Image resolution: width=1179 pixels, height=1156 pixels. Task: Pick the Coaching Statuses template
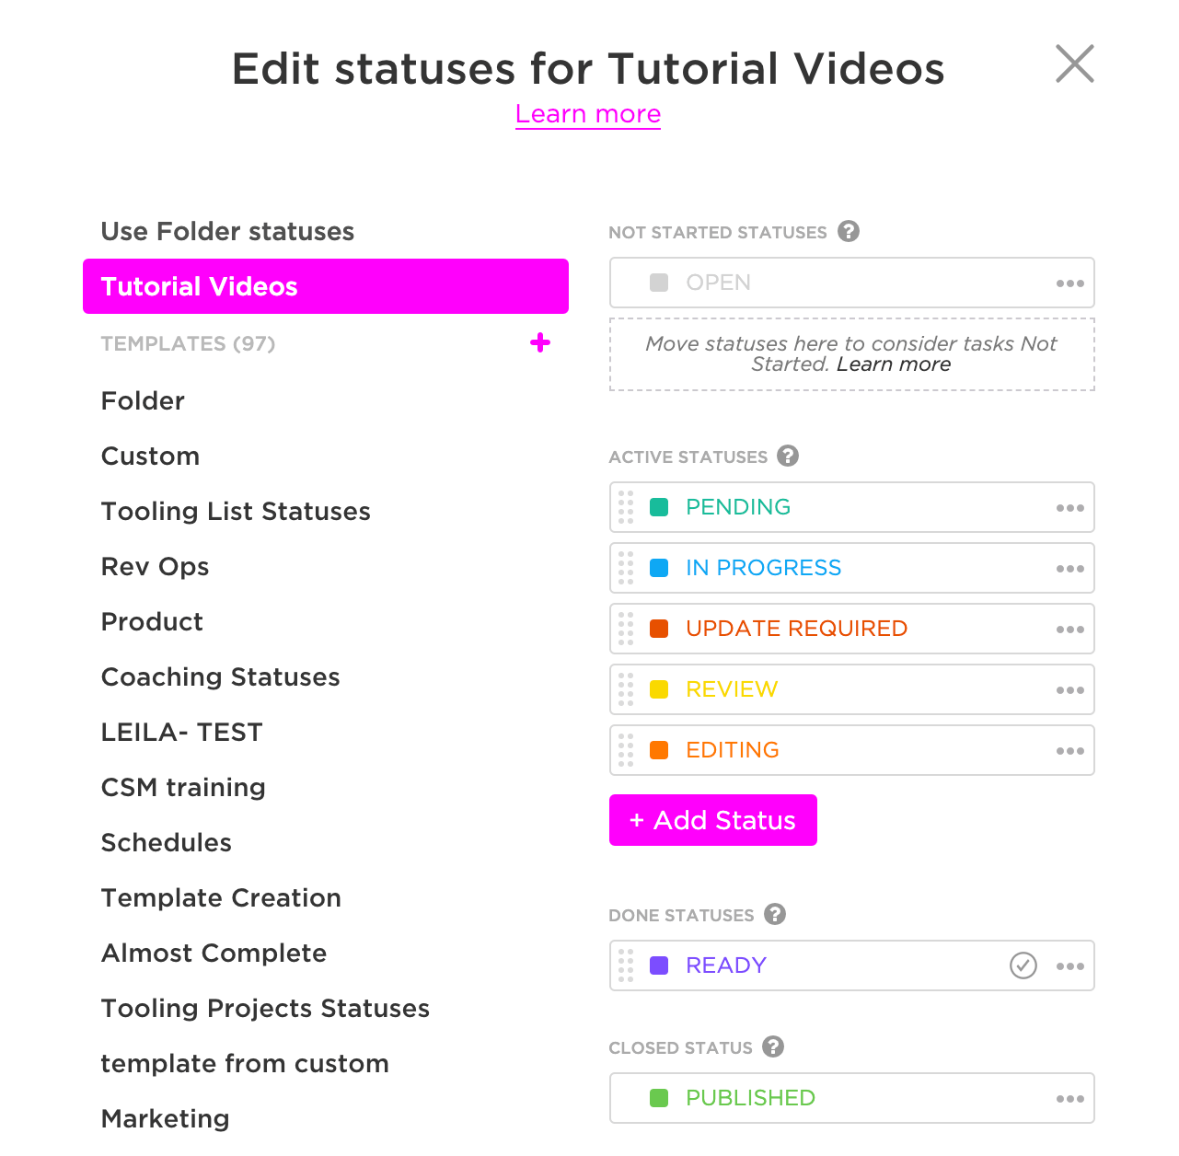[220, 676]
